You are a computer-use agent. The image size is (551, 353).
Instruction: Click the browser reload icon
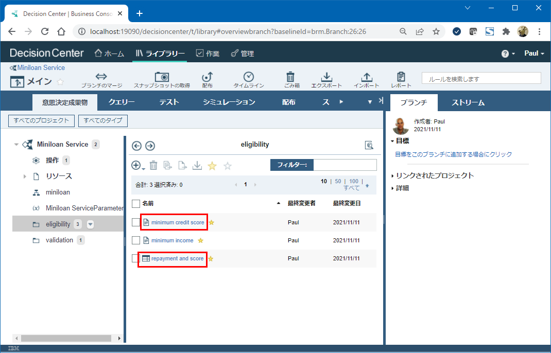(45, 31)
